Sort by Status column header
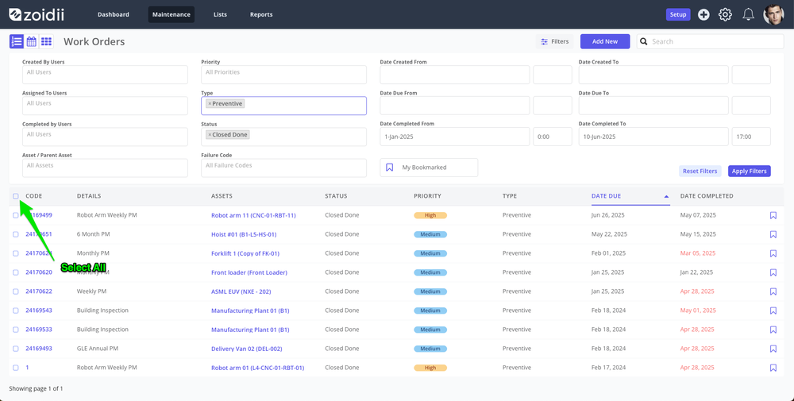The height and width of the screenshot is (401, 794). (336, 196)
